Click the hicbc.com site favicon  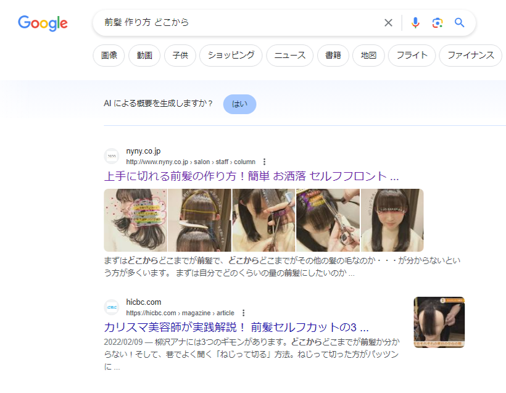112,307
